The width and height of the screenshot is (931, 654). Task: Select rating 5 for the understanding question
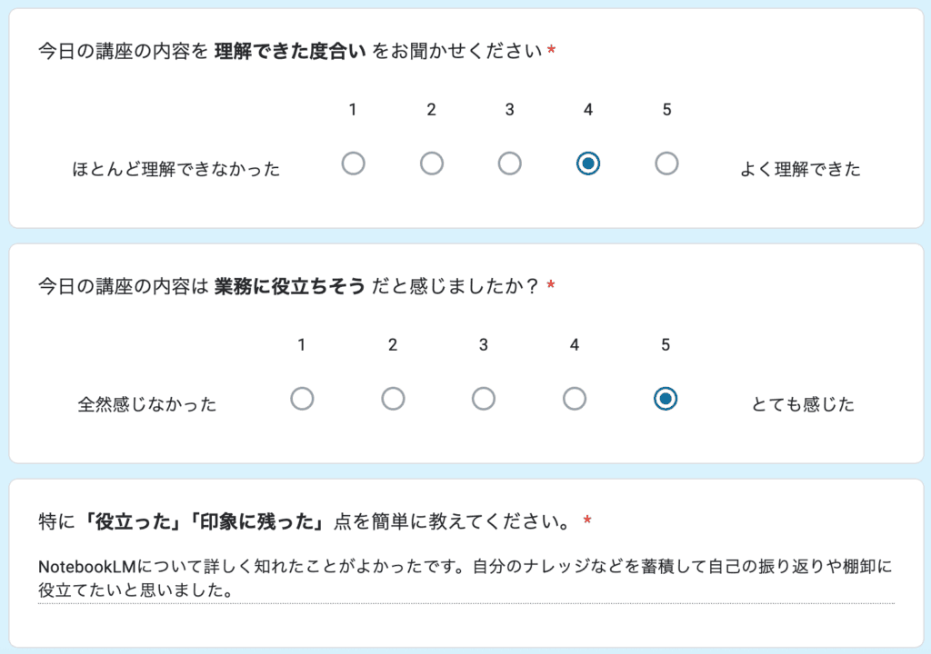(666, 163)
